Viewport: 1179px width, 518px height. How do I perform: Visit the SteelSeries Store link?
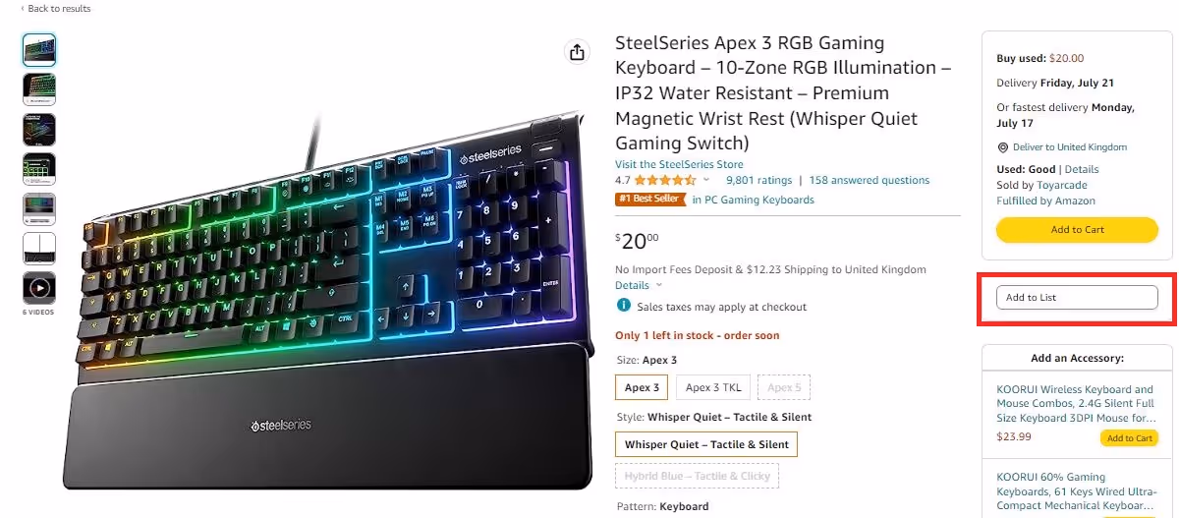pyautogui.click(x=679, y=164)
